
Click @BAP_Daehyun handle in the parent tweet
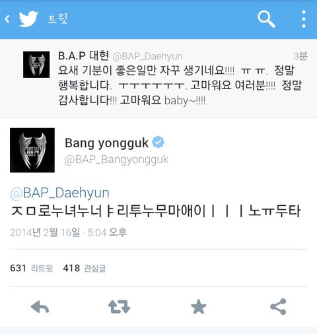click(x=147, y=57)
